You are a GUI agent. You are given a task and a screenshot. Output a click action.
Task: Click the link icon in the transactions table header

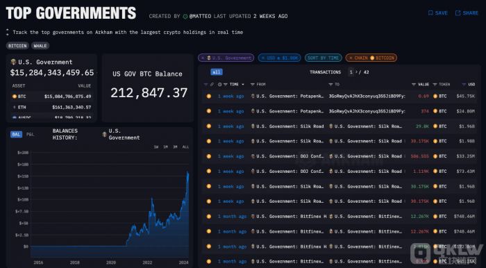212,84
